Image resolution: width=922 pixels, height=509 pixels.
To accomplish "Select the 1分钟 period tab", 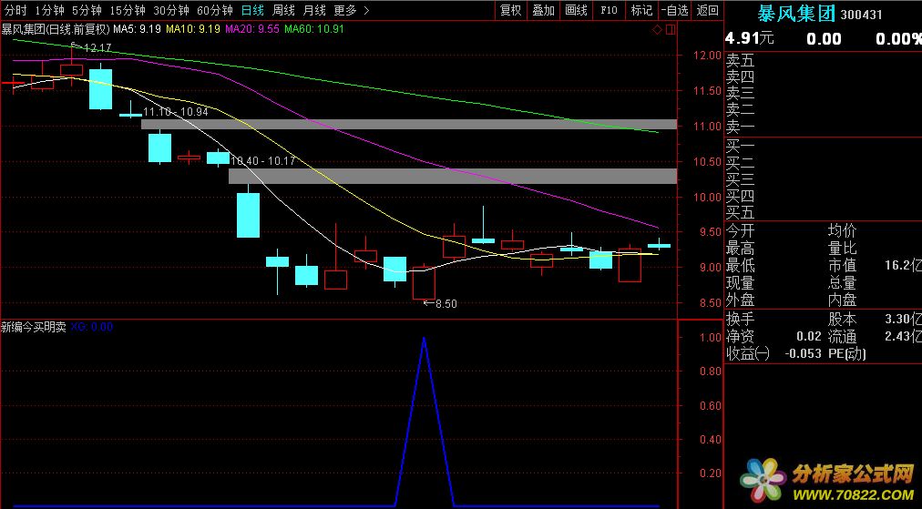I will click(49, 10).
